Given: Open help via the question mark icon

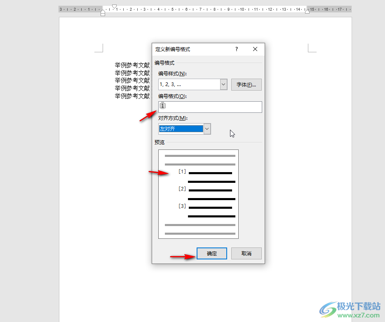Looking at the screenshot, I should tap(237, 49).
